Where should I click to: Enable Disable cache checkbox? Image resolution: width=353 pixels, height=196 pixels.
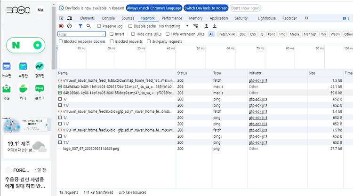(x=130, y=26)
